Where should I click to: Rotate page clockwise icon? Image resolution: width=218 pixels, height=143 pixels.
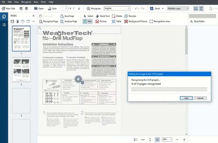tap(28, 21)
